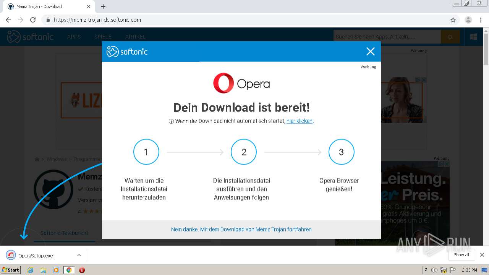Image resolution: width=489 pixels, height=275 pixels.
Task: Open the Chrome three-dot menu
Action: [481, 20]
